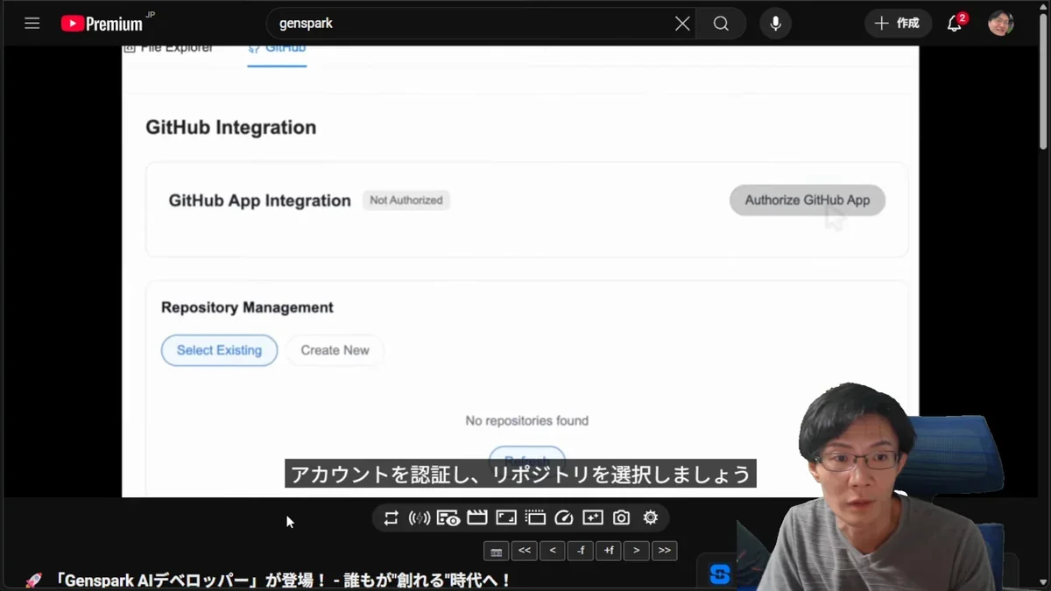
Task: Open the notifications bell
Action: pos(955,24)
